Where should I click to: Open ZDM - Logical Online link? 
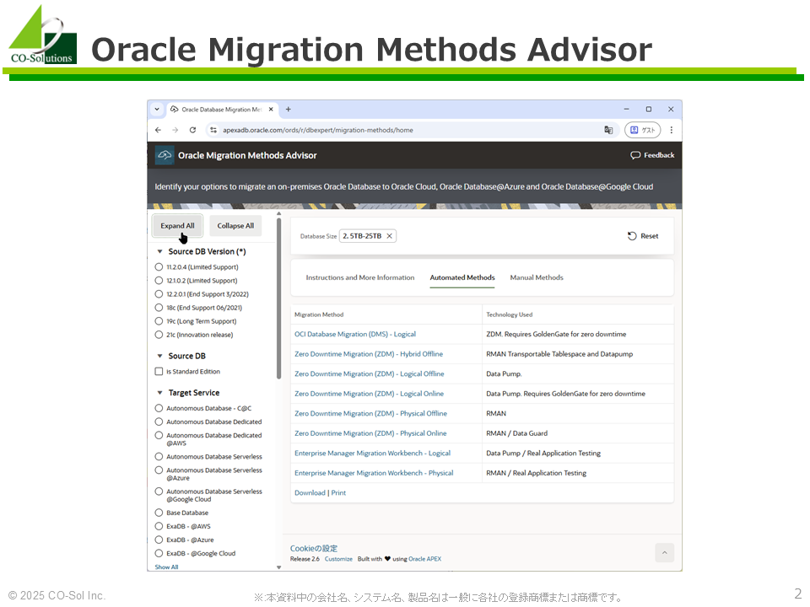tap(369, 394)
